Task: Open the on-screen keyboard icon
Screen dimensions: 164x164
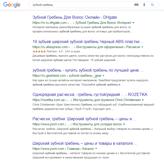Action: coord(136,5)
